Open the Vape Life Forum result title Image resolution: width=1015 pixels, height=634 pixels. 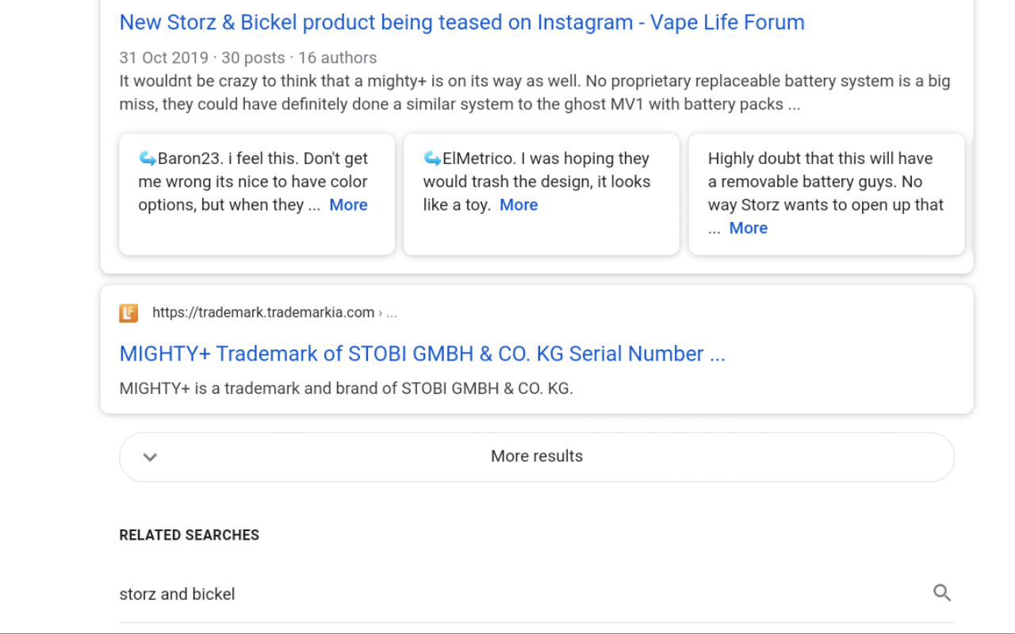(x=462, y=22)
